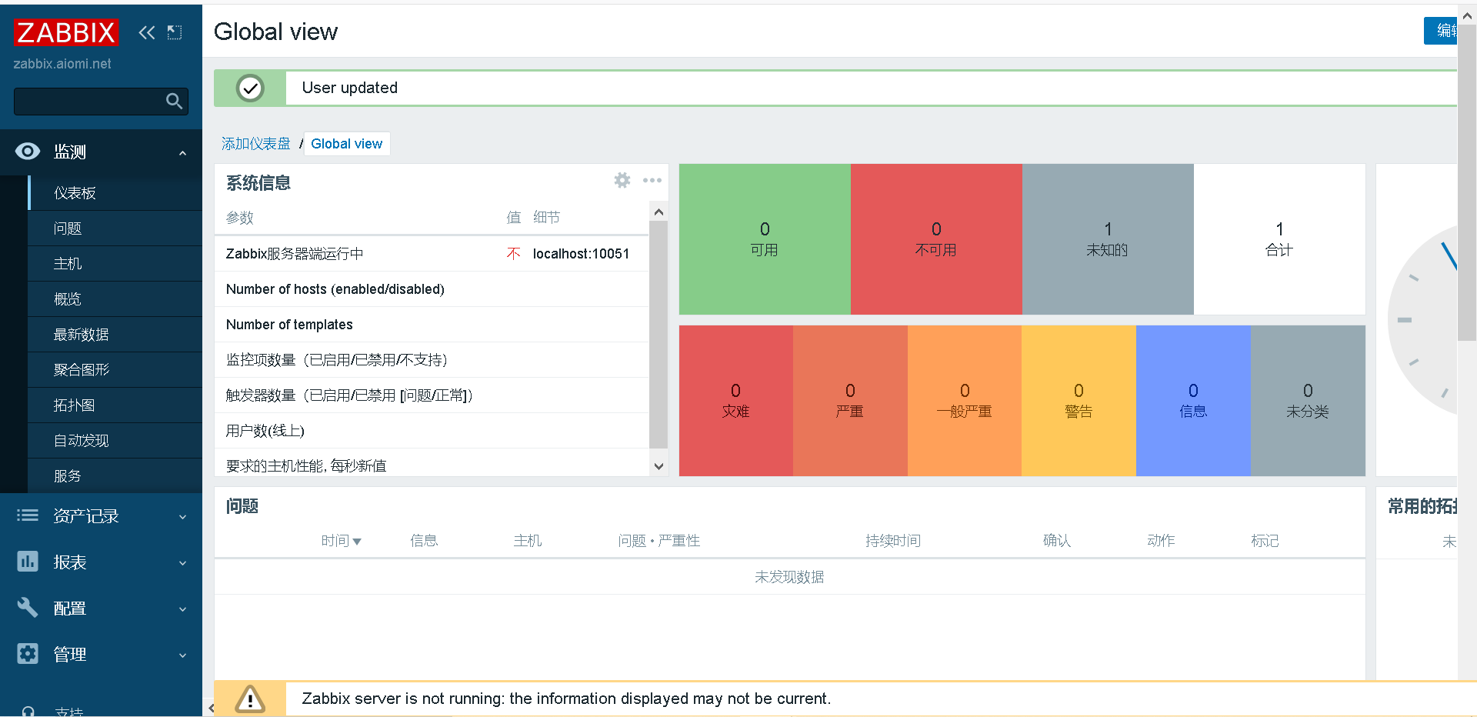Expand the 资产记录 inventory menu
Image resolution: width=1477 pixels, height=717 pixels.
click(182, 516)
